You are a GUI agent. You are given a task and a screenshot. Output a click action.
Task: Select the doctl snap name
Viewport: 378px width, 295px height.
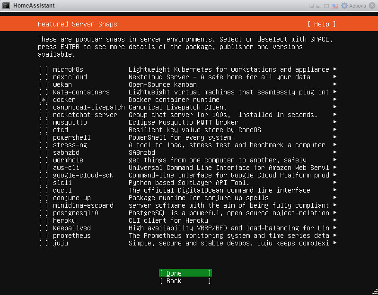point(62,190)
